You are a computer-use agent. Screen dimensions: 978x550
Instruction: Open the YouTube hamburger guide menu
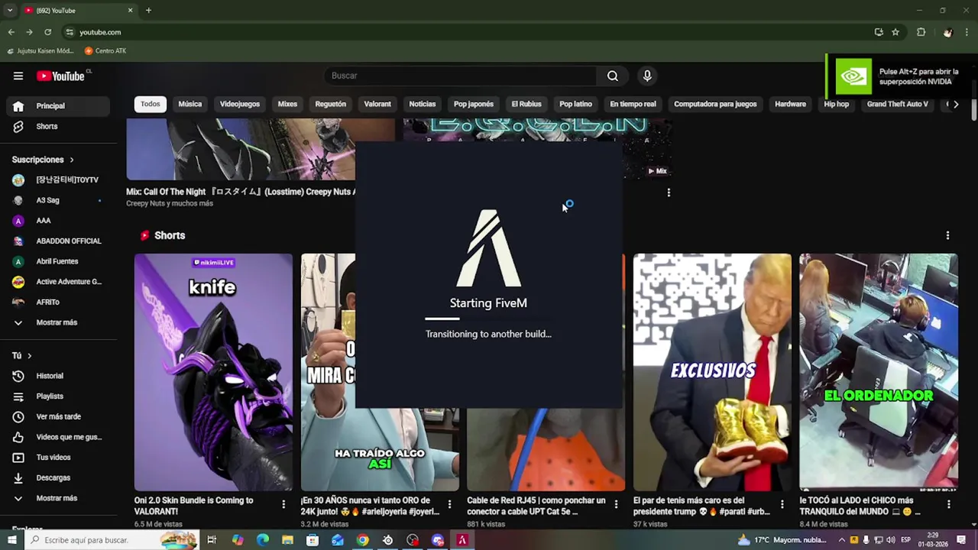18,76
